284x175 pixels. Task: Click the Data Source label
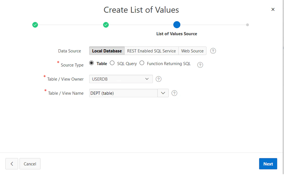pyautogui.click(x=70, y=51)
